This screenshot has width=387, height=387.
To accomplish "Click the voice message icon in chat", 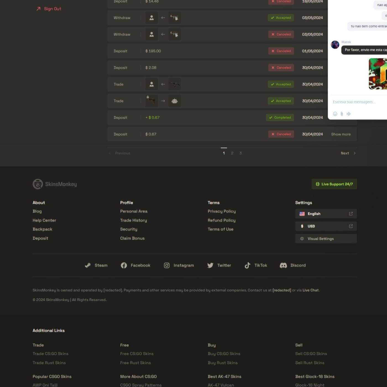I will click(x=349, y=114).
